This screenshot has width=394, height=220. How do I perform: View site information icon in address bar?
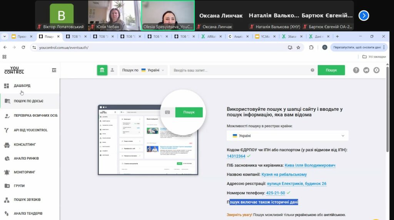click(x=34, y=47)
